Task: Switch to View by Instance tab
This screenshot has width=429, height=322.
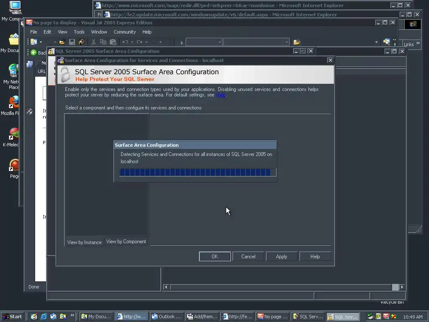Action: pos(84,242)
